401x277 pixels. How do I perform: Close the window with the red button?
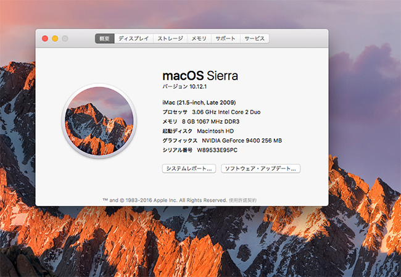45,39
